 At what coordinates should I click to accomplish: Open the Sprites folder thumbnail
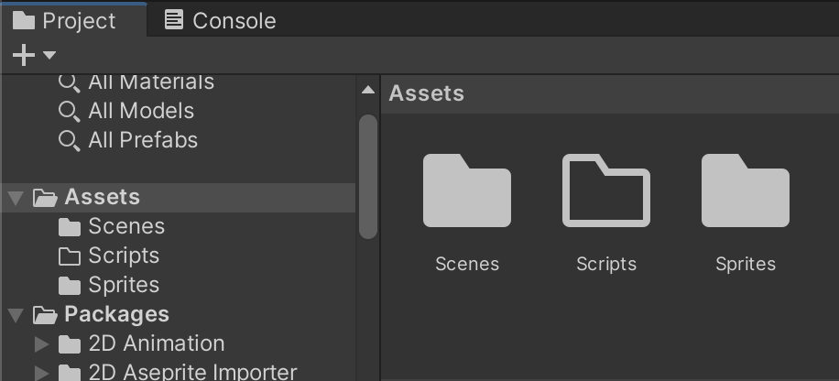tap(745, 190)
